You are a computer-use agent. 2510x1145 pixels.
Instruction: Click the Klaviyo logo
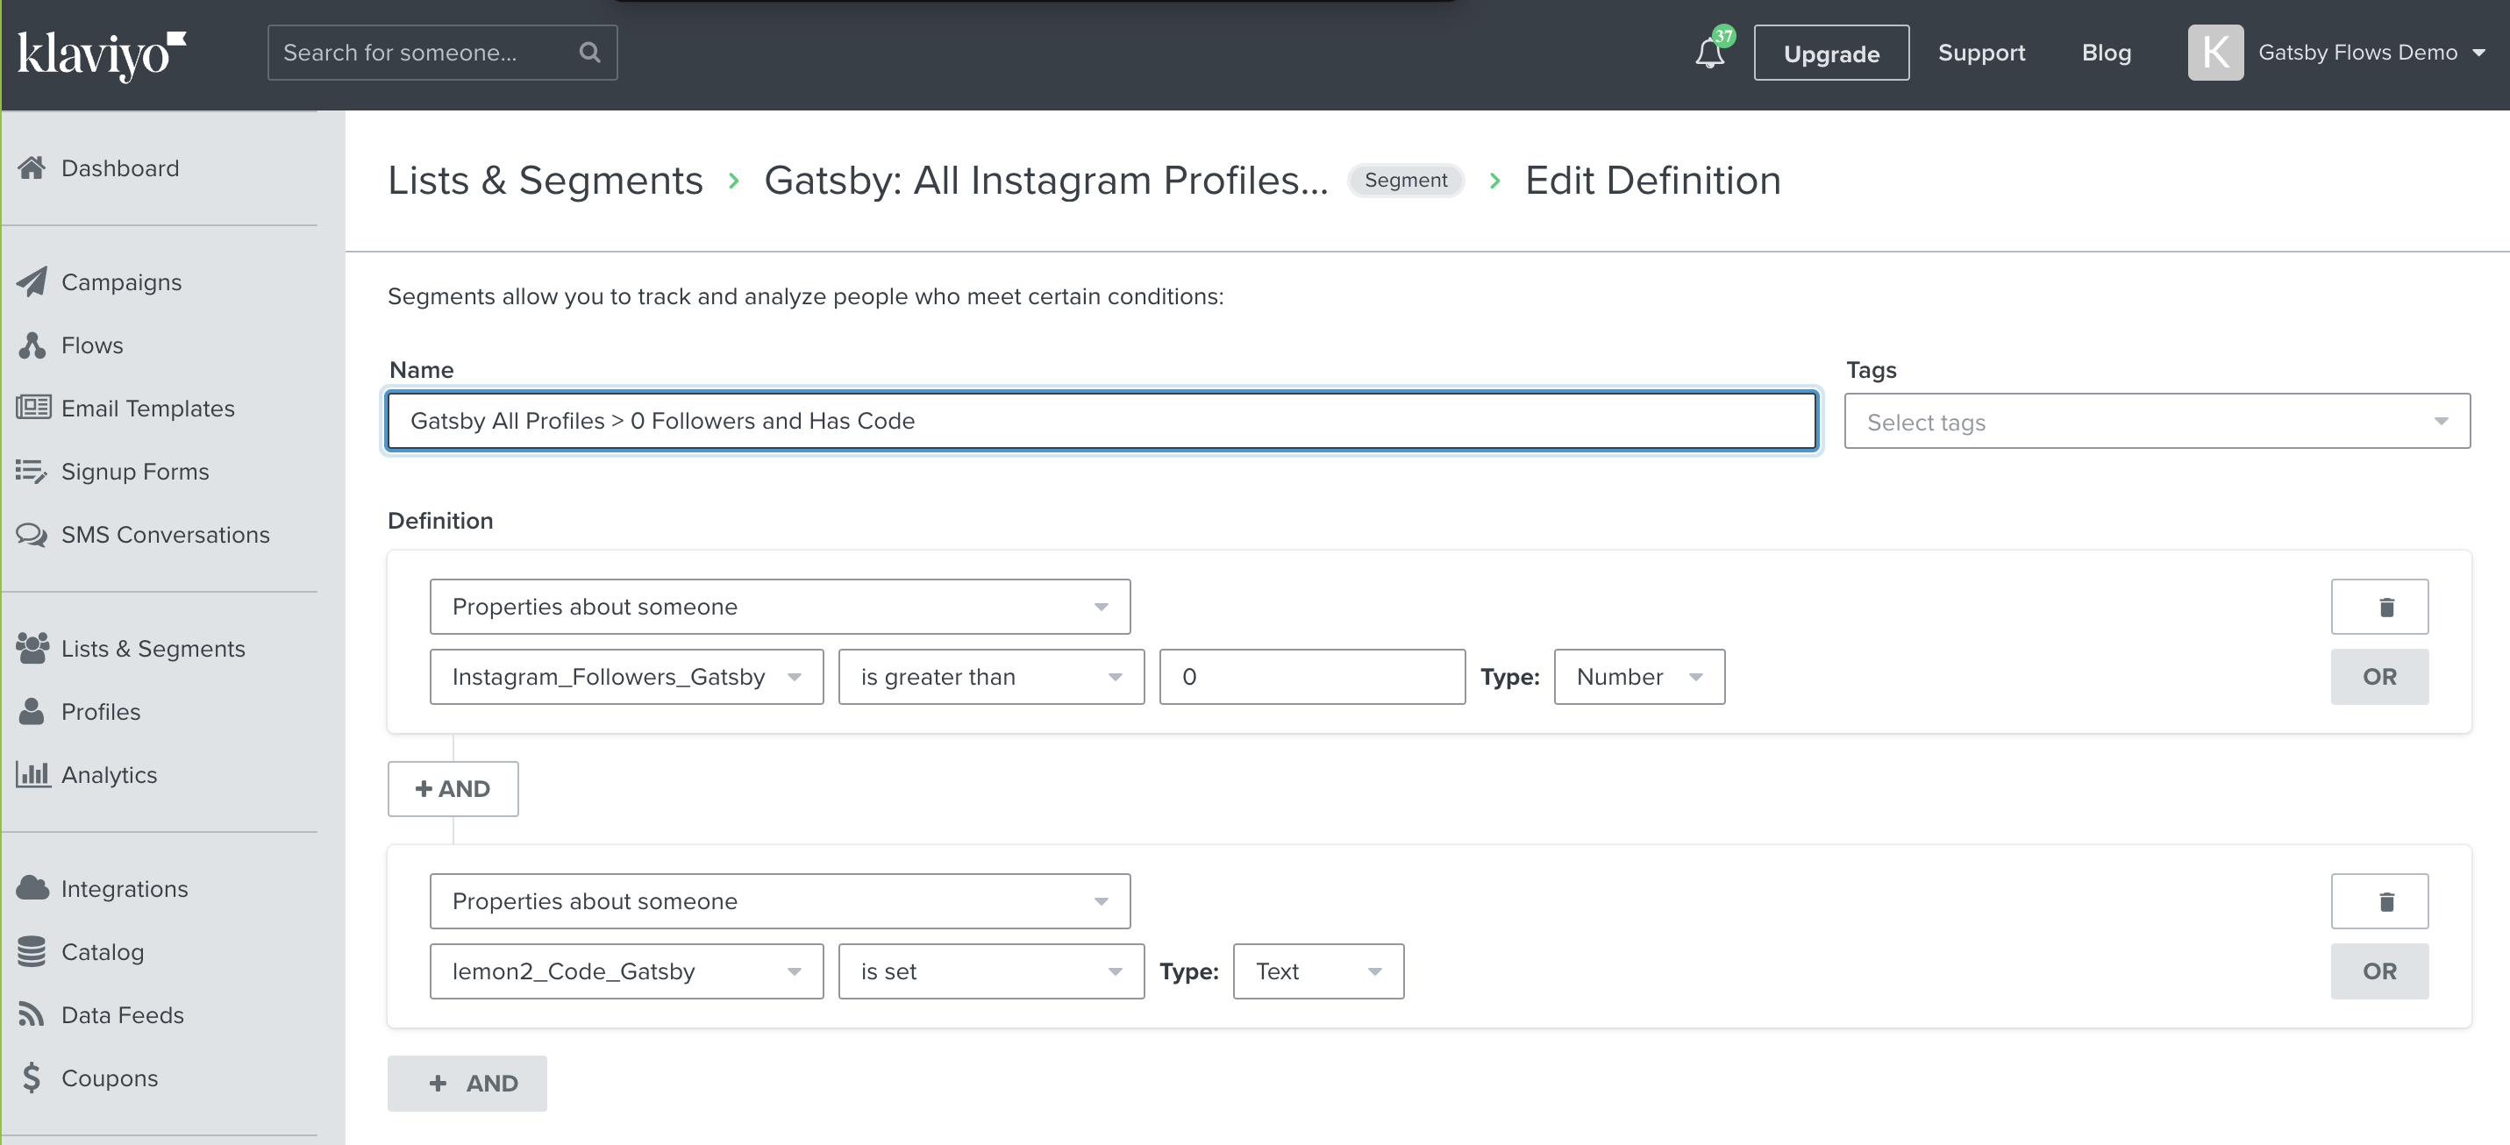coord(102,54)
